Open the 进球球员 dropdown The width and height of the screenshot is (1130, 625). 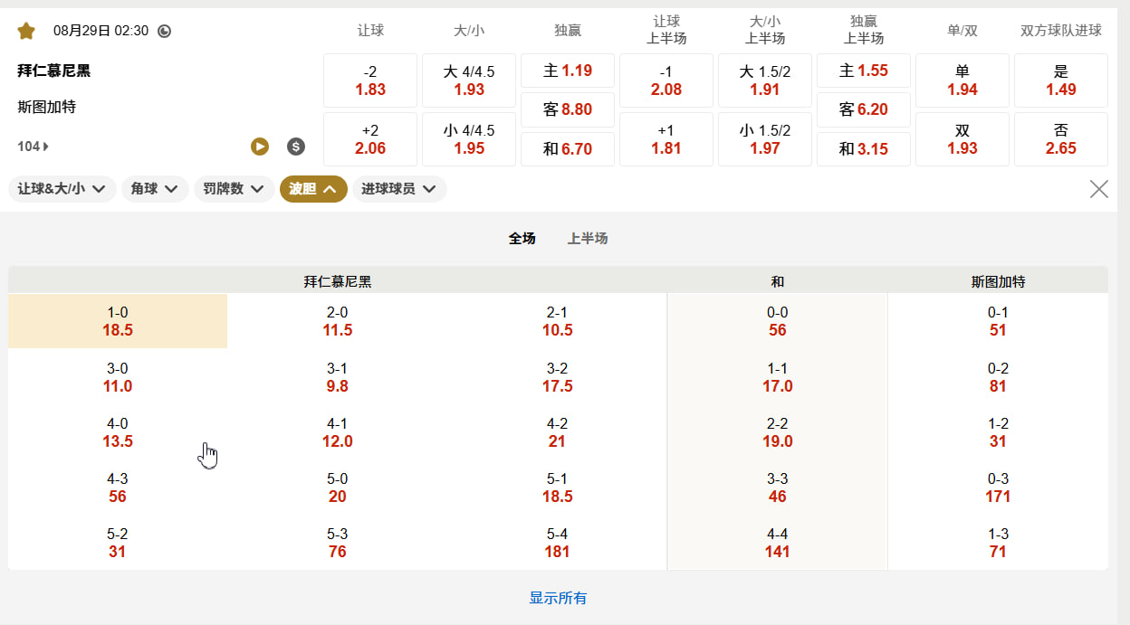click(399, 189)
